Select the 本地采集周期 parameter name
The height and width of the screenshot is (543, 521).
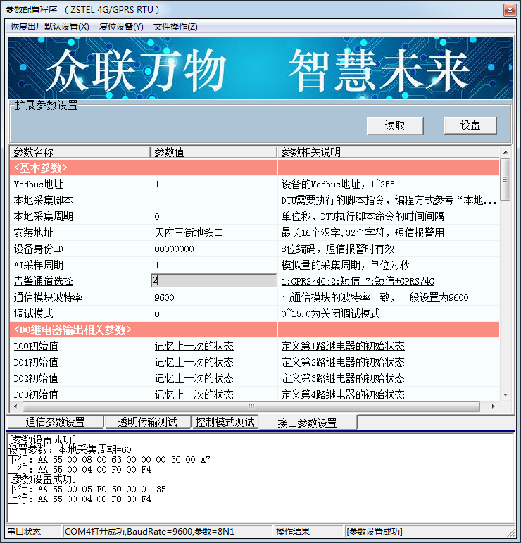pyautogui.click(x=43, y=216)
